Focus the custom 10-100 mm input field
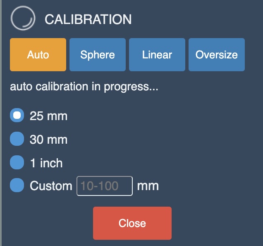Screen dimensions: 263x246 point(104,186)
